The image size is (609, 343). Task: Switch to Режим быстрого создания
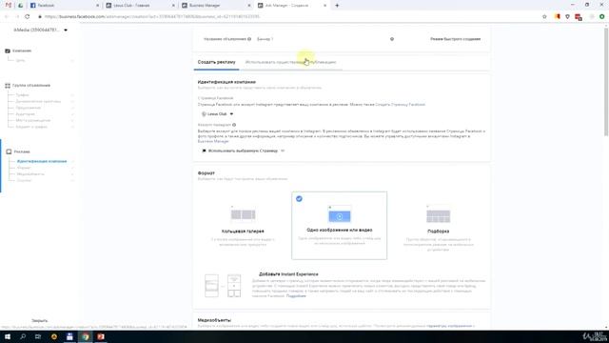coord(455,39)
